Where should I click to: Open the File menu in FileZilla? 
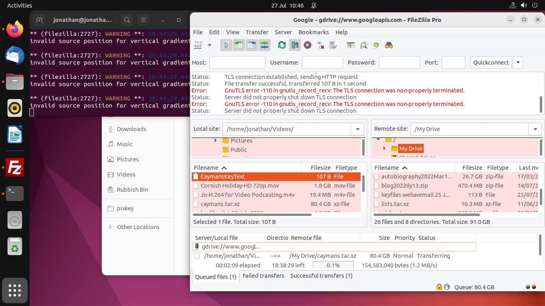198,32
